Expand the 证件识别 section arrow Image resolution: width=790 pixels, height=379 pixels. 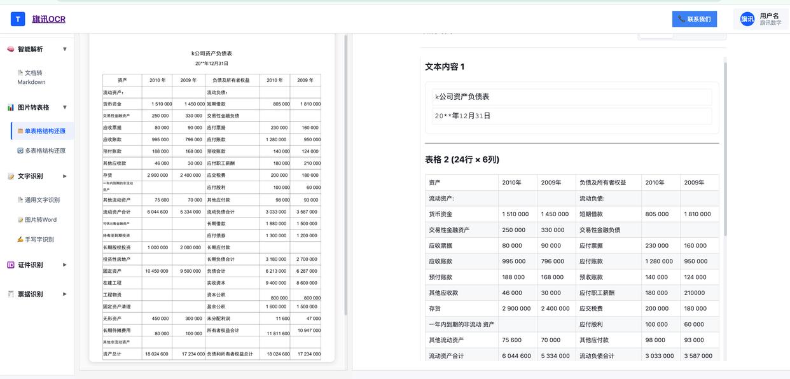point(65,265)
